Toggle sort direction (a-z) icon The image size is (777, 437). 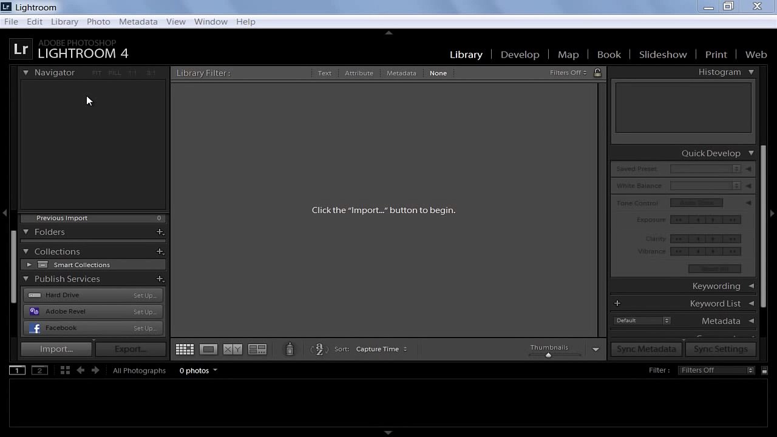click(x=319, y=349)
